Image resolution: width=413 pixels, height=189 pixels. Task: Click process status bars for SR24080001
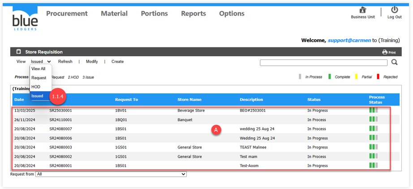373,166
